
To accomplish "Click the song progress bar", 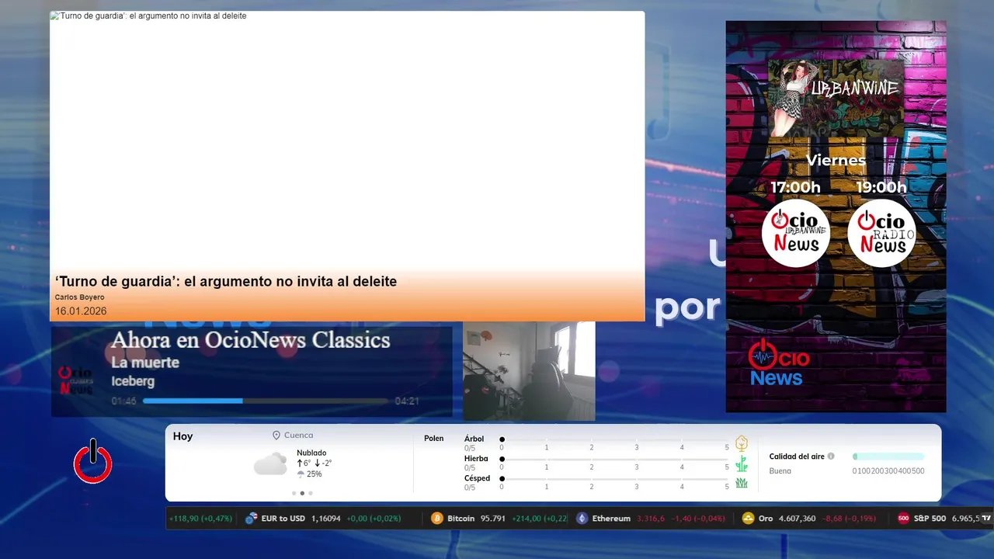I will click(266, 401).
